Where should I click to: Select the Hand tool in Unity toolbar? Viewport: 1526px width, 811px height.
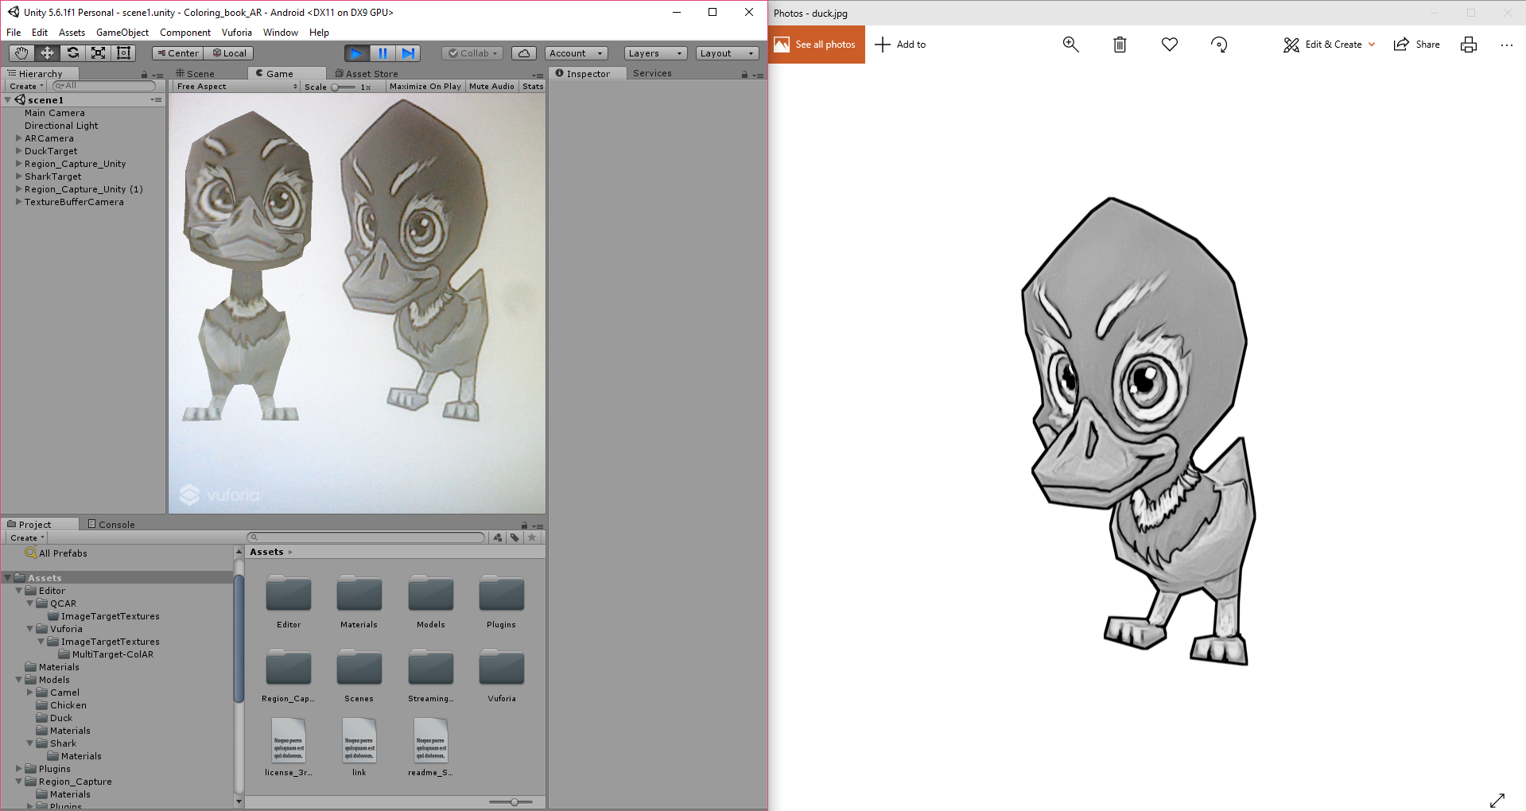(x=21, y=53)
